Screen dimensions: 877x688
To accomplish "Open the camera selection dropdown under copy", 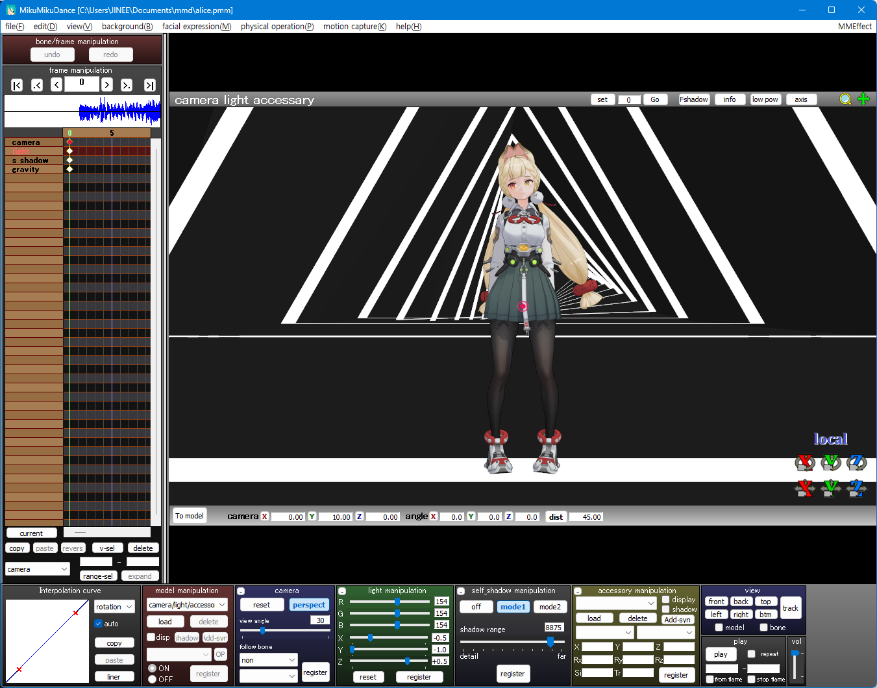I will coord(38,569).
